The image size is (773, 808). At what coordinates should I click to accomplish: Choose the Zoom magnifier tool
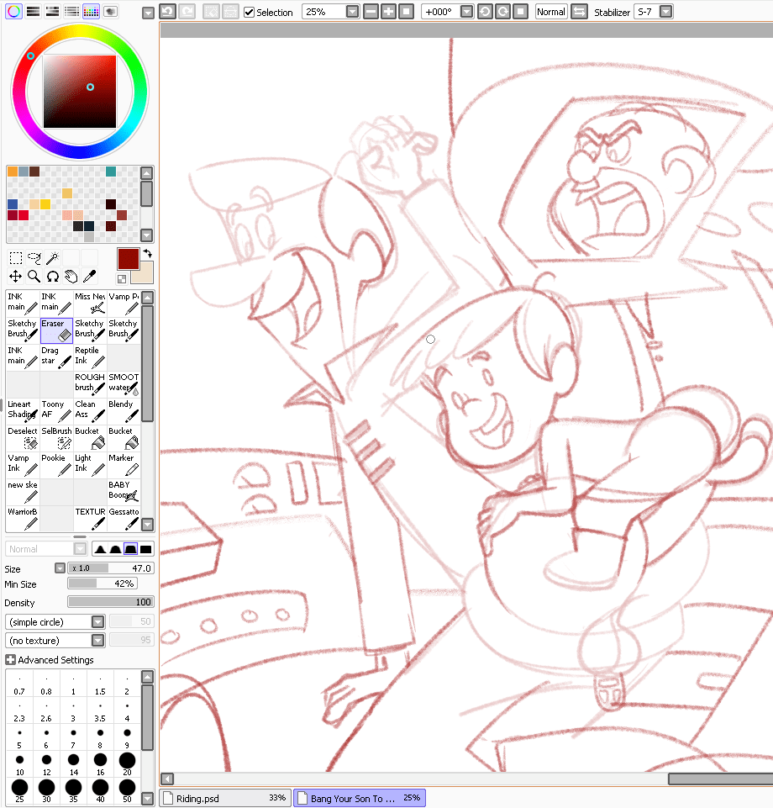(34, 276)
